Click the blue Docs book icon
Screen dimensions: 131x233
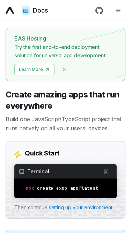click(26, 10)
